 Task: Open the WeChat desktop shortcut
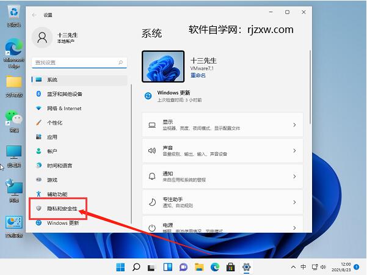pyautogui.click(x=14, y=121)
